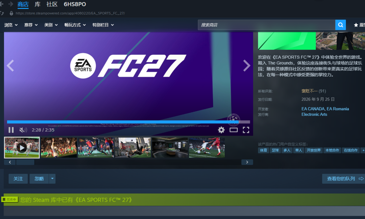Expand 浏览 dropdown menu
365x219 pixels.
tap(11, 25)
